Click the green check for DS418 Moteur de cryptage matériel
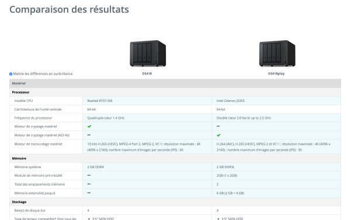The height and width of the screenshot is (220, 347). tap(89, 126)
